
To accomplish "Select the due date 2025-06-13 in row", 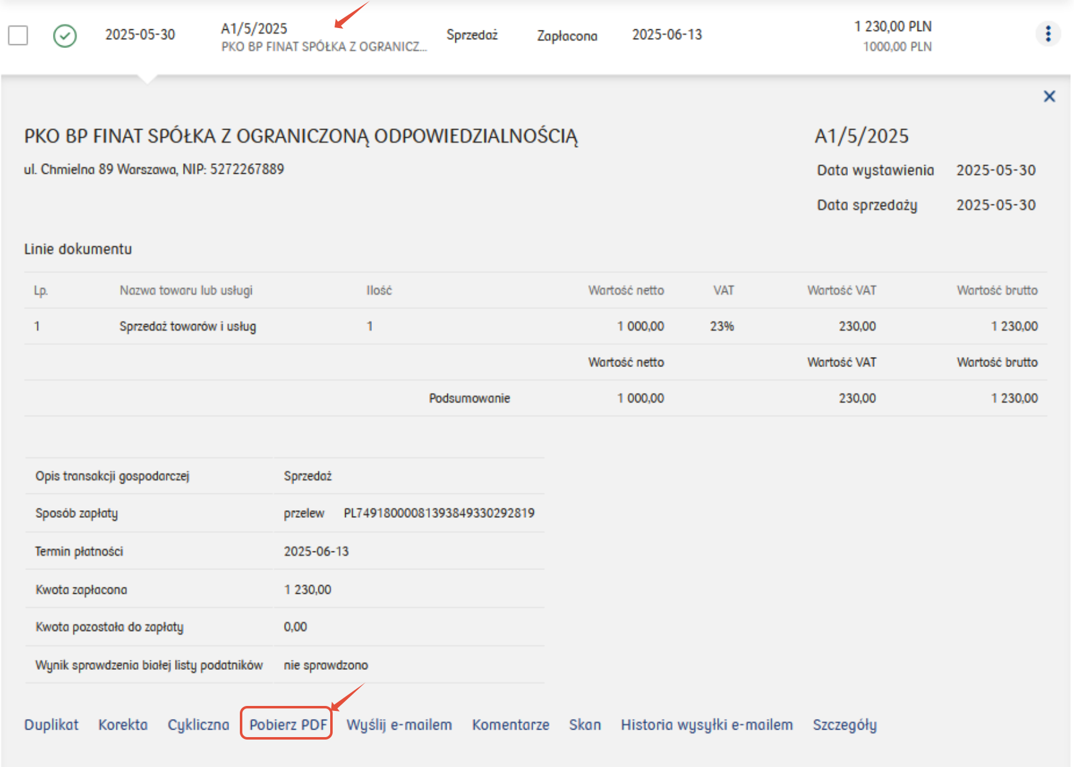I will (x=667, y=35).
